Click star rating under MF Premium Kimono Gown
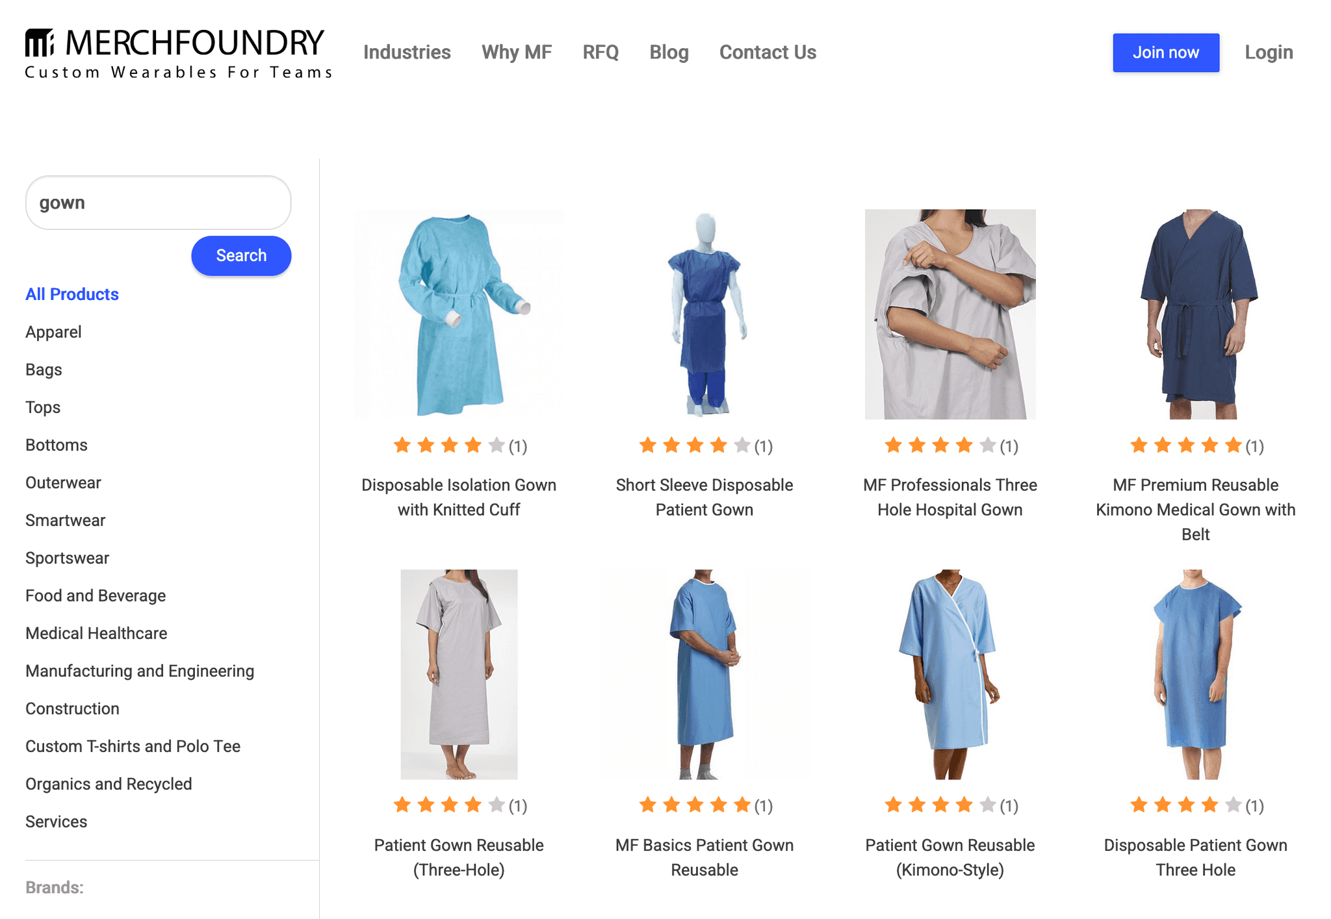 pos(1196,446)
